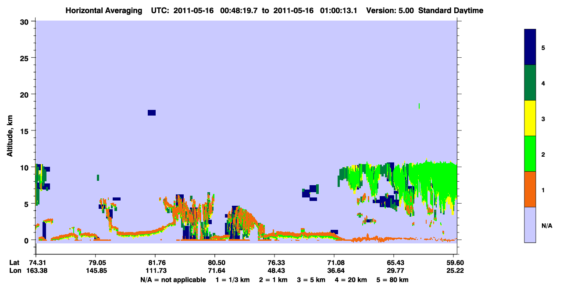Click the dark green level 4 color band
This screenshot has width=570, height=292.
coord(530,83)
